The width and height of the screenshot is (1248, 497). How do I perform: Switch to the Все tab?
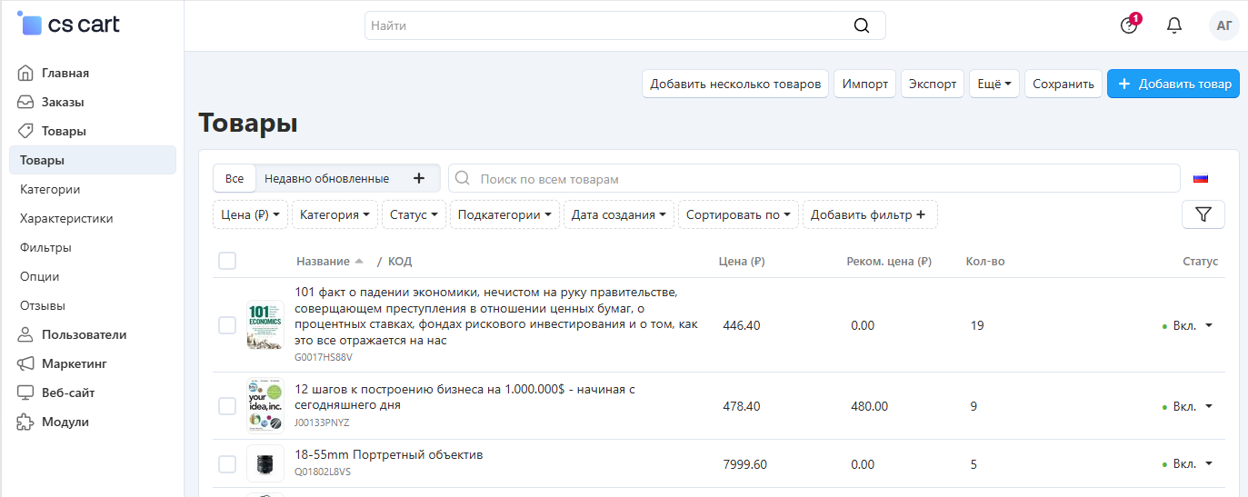click(235, 178)
